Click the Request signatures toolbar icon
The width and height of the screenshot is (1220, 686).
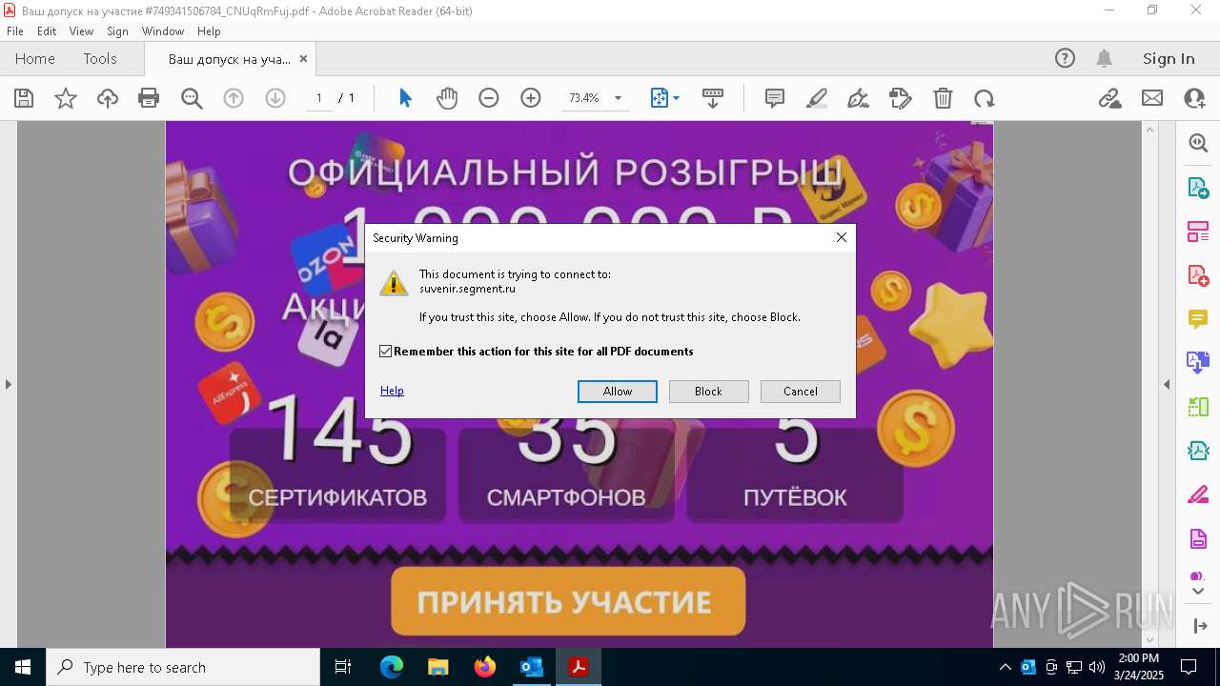901,98
